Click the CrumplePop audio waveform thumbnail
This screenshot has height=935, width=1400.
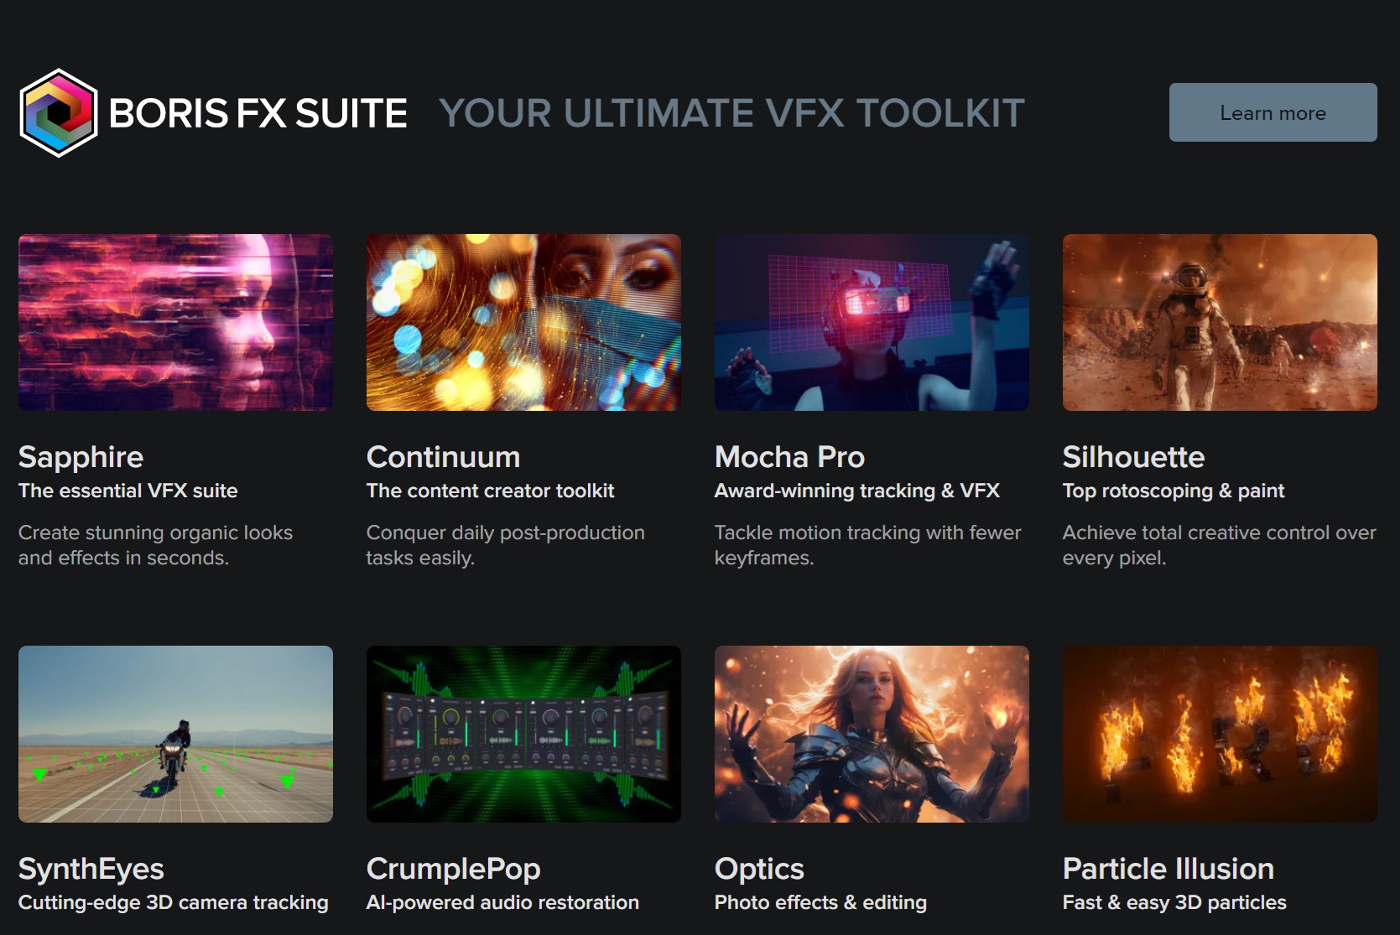click(523, 734)
